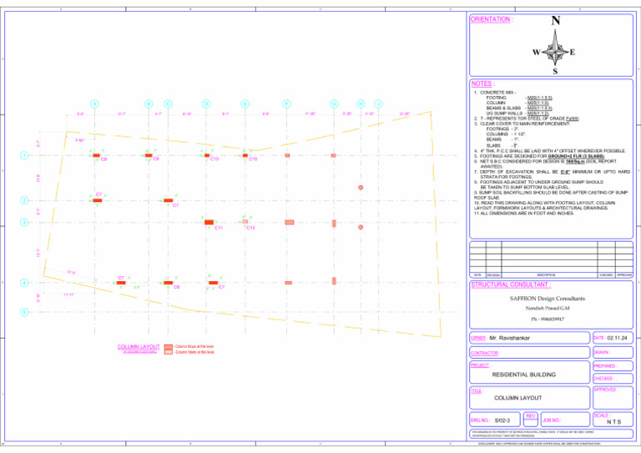This screenshot has width=641, height=453.
Task: Click the DATE field showing 02.11.24
Action: pos(613,338)
